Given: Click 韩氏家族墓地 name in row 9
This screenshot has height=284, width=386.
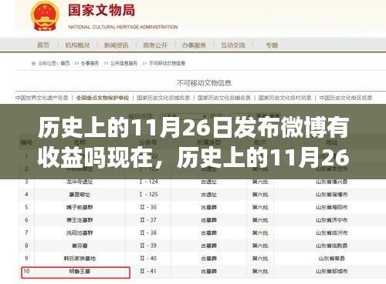Looking at the screenshot, I should coord(80,259).
